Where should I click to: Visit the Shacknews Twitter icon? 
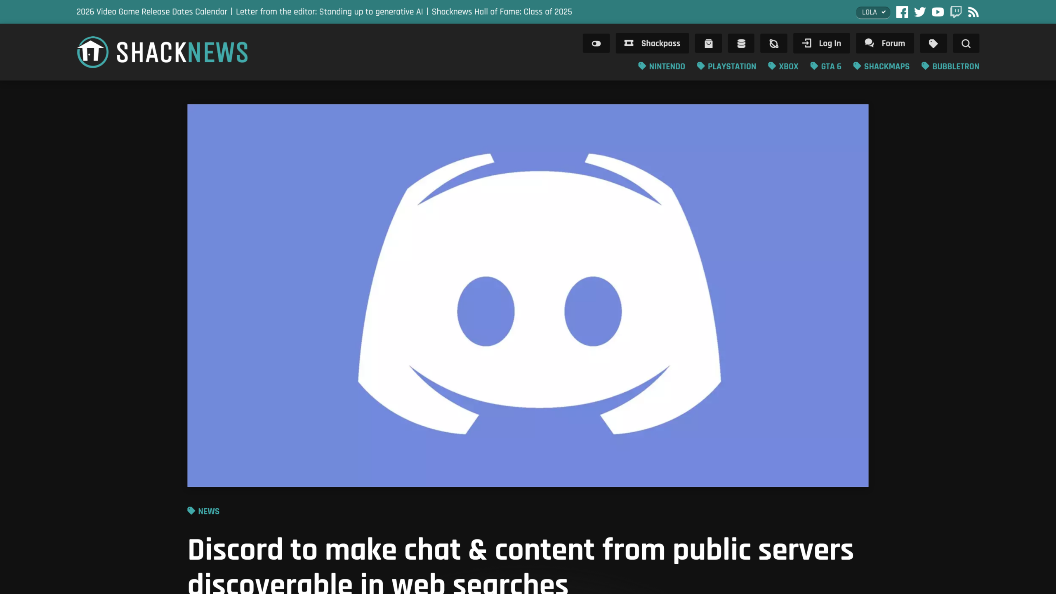point(920,12)
